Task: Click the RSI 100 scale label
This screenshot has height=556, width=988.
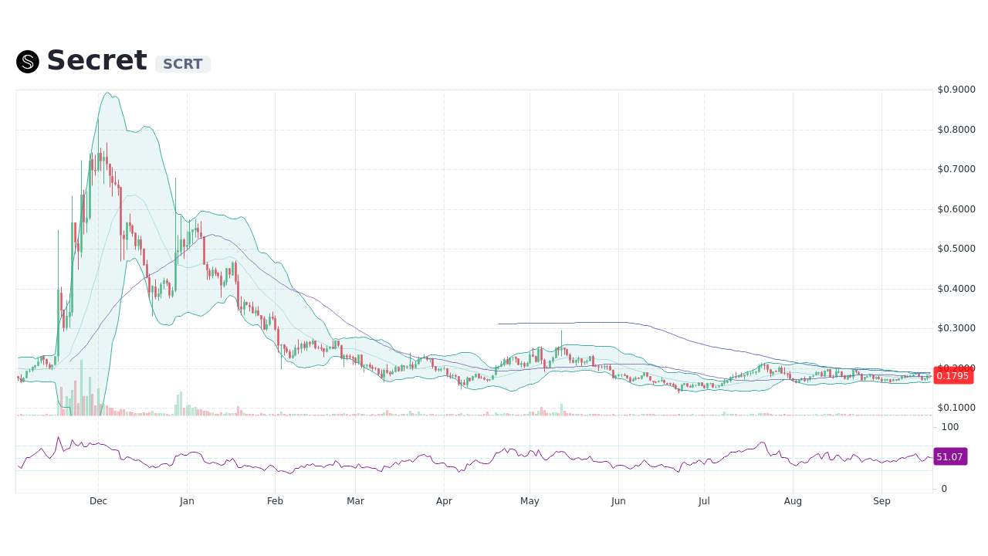Action: tap(950, 427)
